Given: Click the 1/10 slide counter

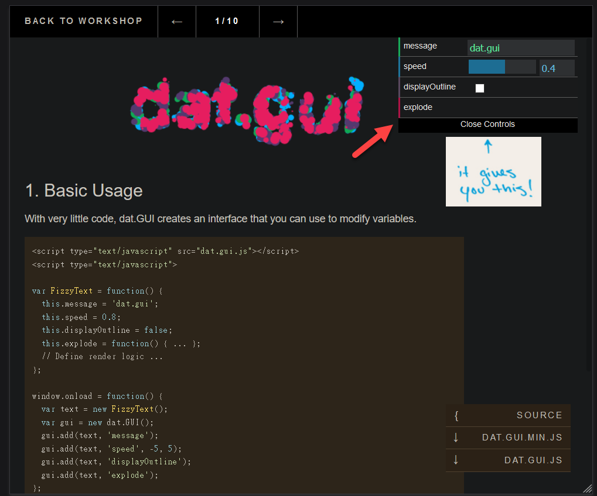Looking at the screenshot, I should 227,21.
